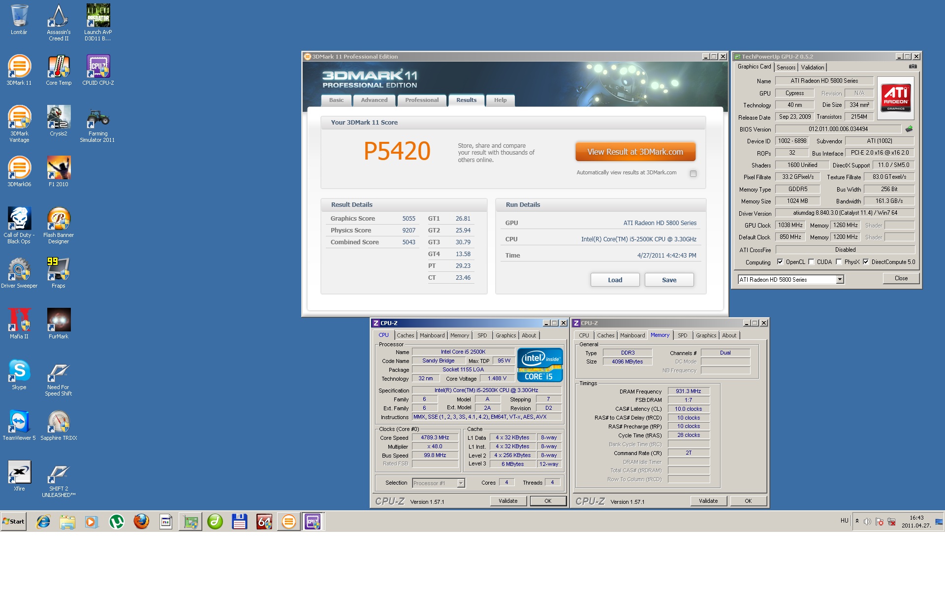Open Fraps desktop shortcut
This screenshot has width=945, height=591.
(x=59, y=273)
